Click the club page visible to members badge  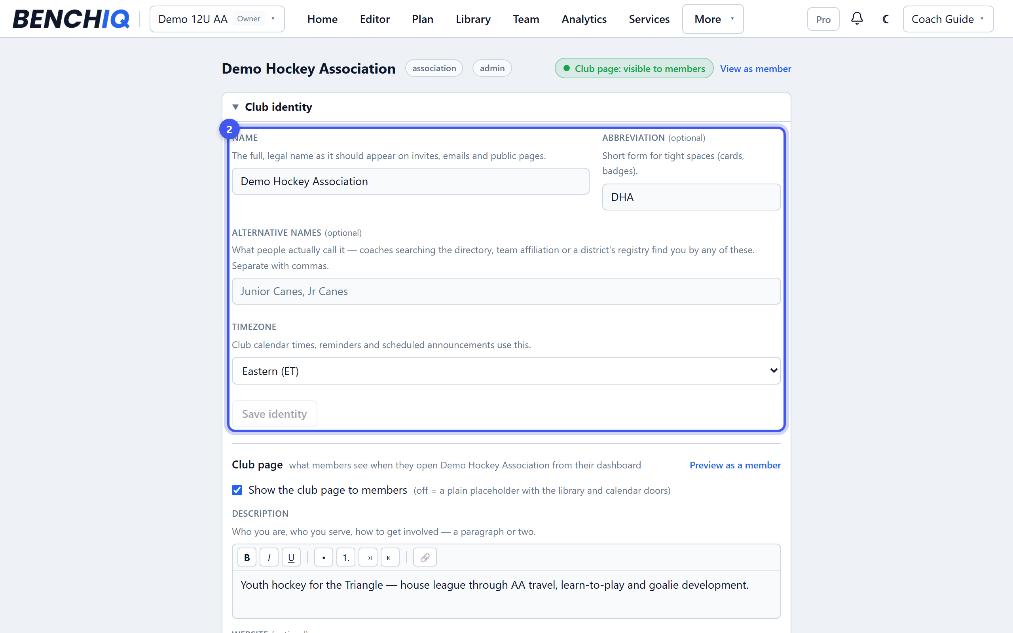[x=634, y=68]
